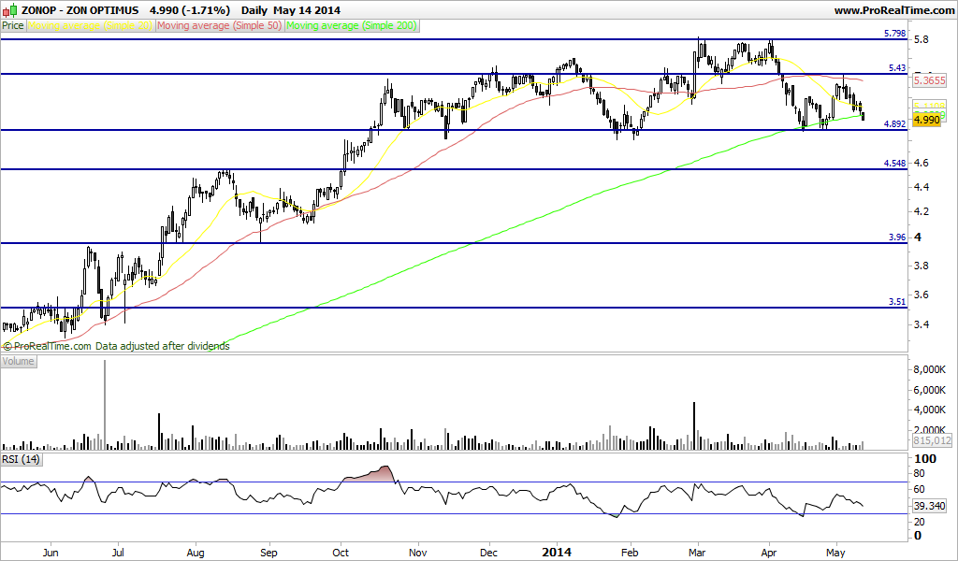This screenshot has height=561, width=958.
Task: Click the Oct label on time axis
Action: [x=341, y=553]
